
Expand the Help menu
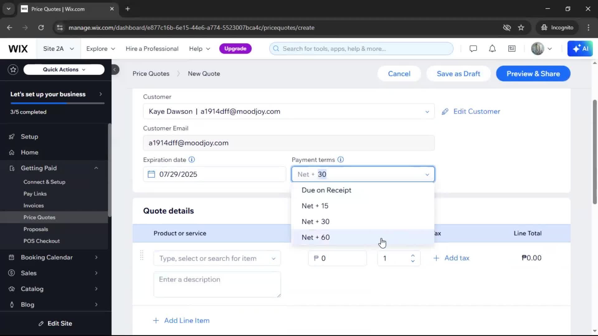[200, 49]
